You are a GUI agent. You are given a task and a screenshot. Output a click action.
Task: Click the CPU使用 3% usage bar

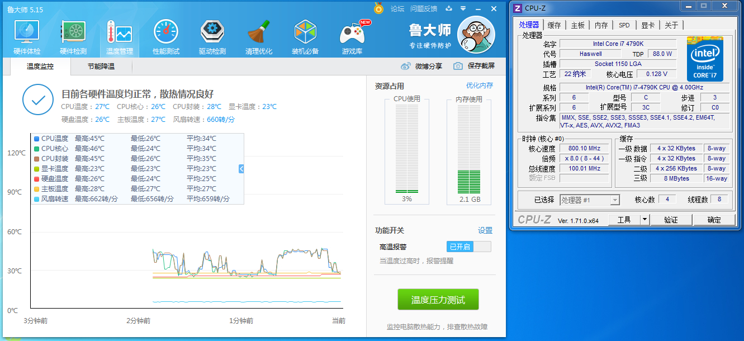pos(406,149)
